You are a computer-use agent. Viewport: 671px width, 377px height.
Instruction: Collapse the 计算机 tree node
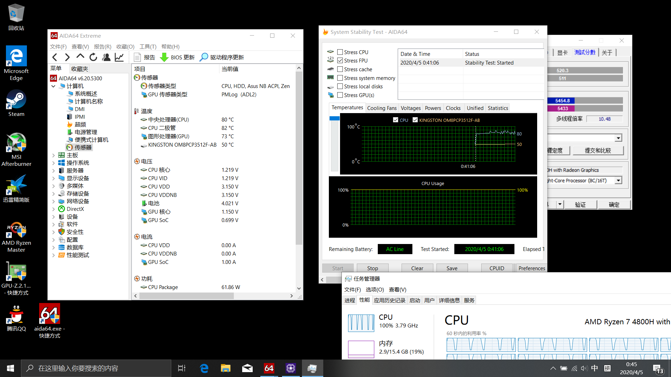pos(53,86)
